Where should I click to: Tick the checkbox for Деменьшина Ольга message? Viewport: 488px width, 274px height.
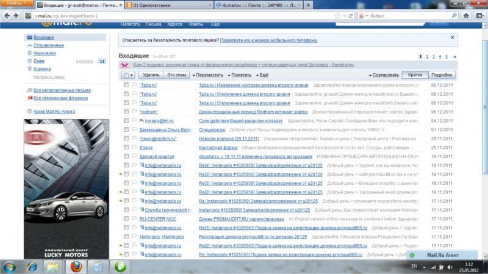coord(126,129)
